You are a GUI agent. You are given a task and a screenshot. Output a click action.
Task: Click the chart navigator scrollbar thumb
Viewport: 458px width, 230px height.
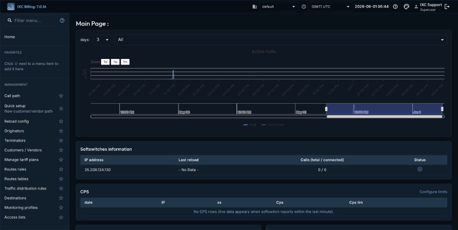click(384, 117)
